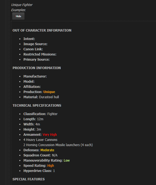Click the Hide spoiler button
This screenshot has width=156, height=185.
pos(18,16)
